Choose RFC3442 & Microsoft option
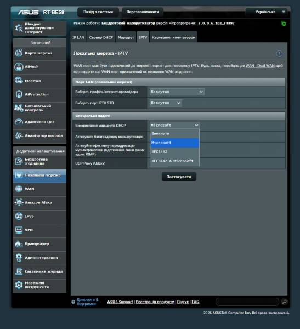 174,161
